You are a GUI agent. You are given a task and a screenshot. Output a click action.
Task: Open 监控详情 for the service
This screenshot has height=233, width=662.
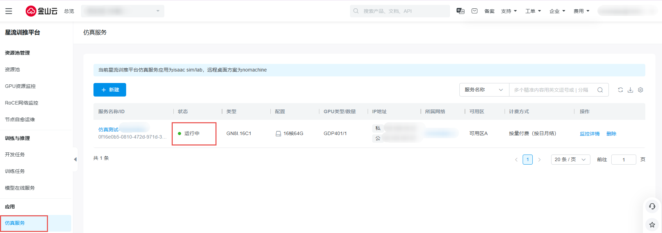590,134
